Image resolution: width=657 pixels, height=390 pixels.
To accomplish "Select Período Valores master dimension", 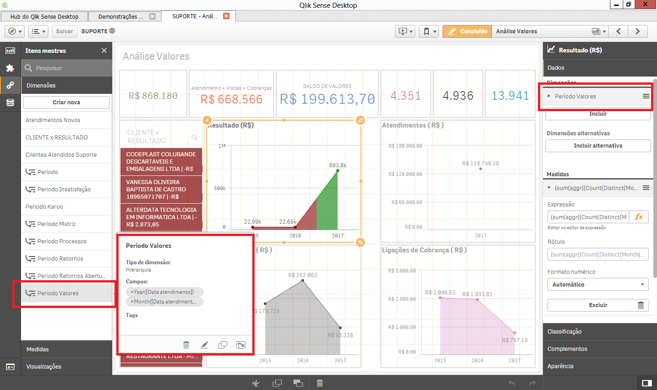I will click(67, 293).
